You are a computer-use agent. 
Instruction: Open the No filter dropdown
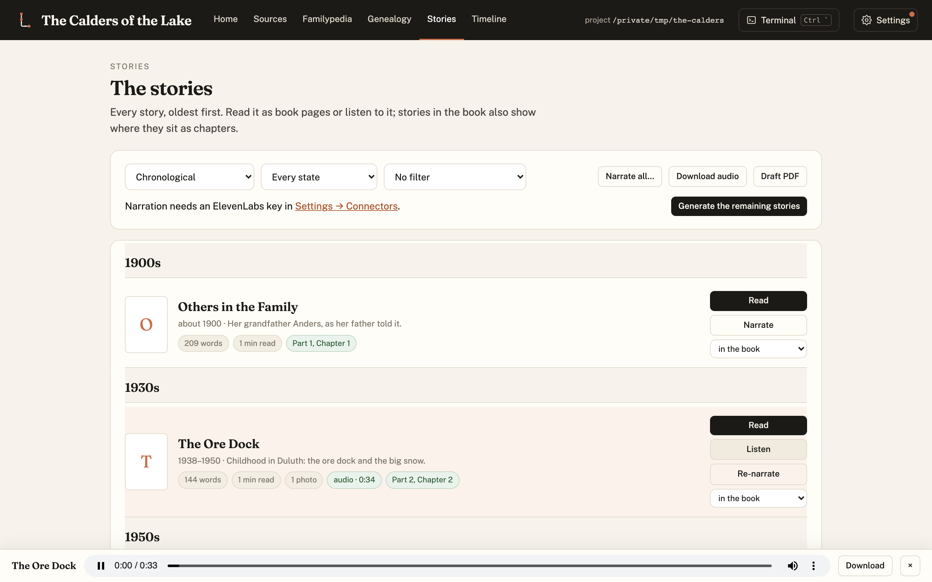(455, 177)
